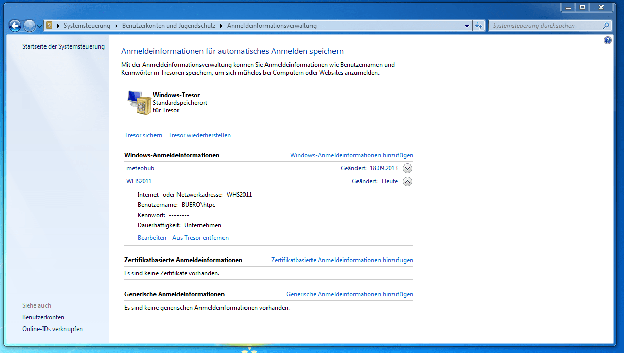Click the Windows-Tresor safe icon
The width and height of the screenshot is (624, 353).
point(139,102)
